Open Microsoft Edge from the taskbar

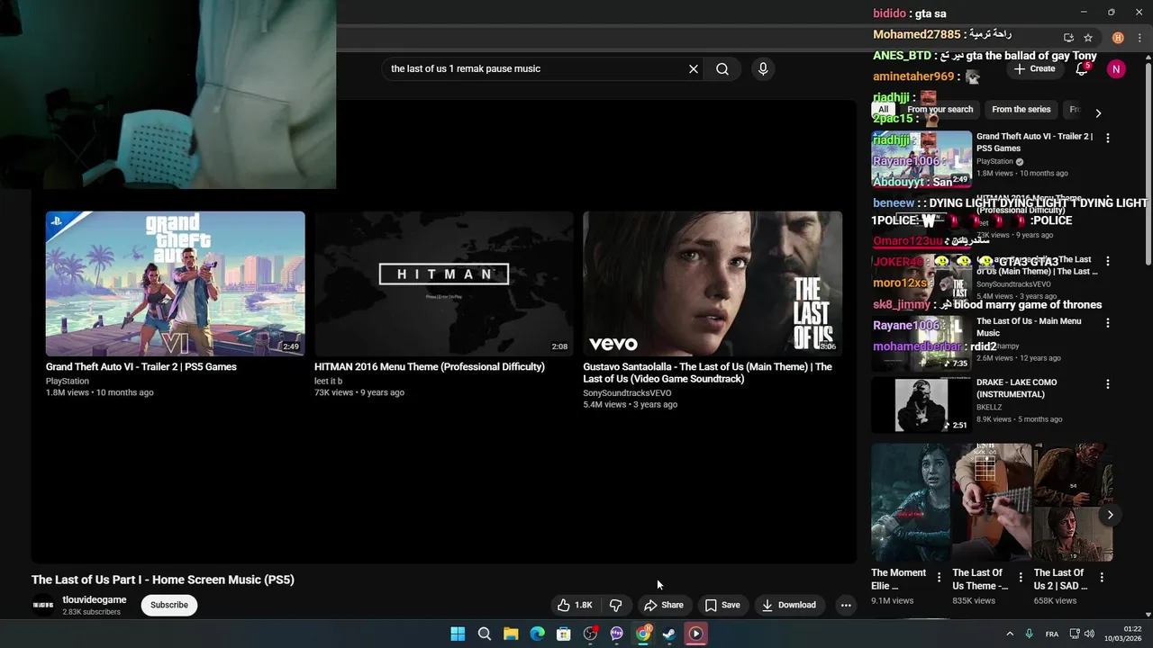[x=538, y=634]
